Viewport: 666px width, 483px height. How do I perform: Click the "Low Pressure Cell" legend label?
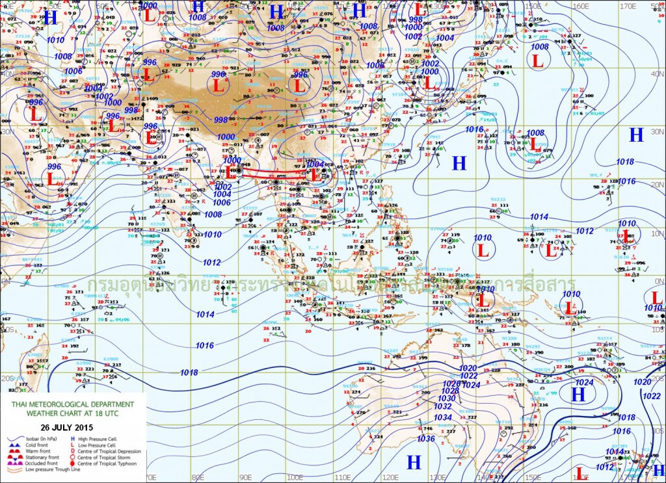pyautogui.click(x=97, y=445)
